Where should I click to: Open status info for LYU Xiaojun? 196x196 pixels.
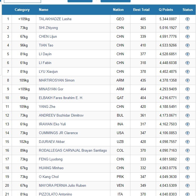coord(188,72)
